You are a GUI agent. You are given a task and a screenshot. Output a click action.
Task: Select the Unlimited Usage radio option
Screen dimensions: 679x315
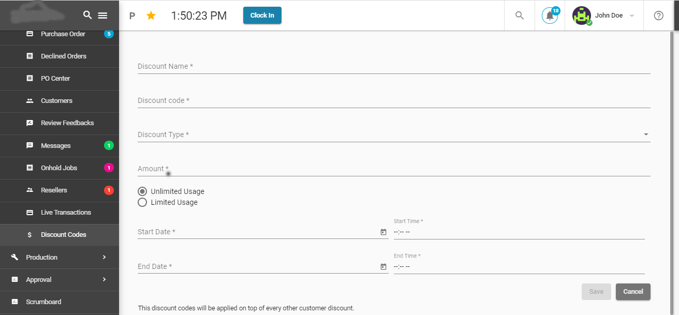142,191
